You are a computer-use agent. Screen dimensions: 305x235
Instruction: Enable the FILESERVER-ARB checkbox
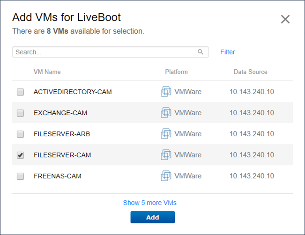[21, 134]
